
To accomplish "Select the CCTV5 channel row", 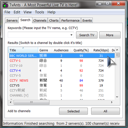I will [62, 85].
